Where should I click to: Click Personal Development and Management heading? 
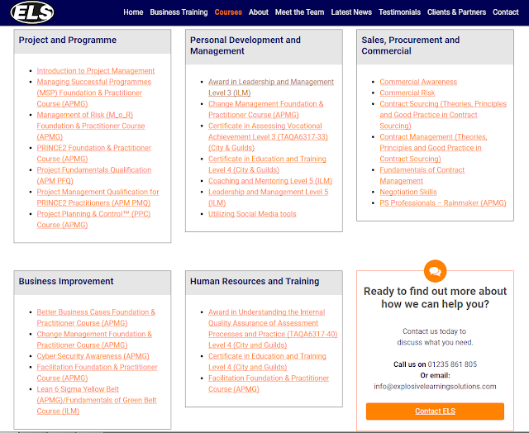point(245,45)
